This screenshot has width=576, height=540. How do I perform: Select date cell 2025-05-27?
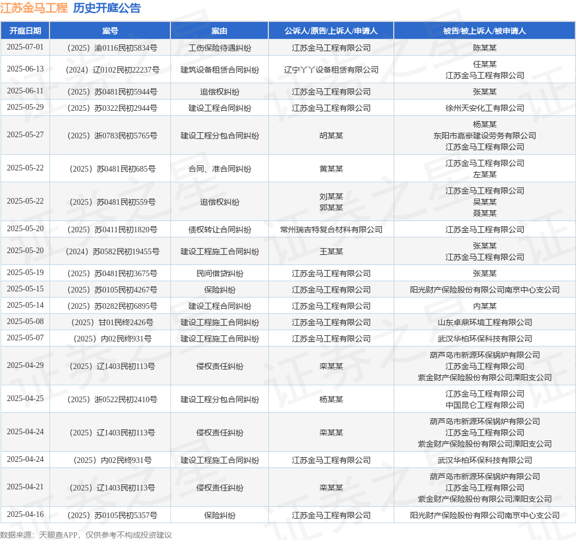coord(25,134)
